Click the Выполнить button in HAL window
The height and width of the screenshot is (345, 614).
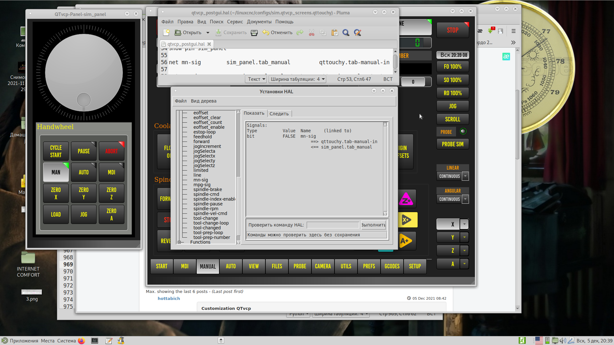(373, 225)
